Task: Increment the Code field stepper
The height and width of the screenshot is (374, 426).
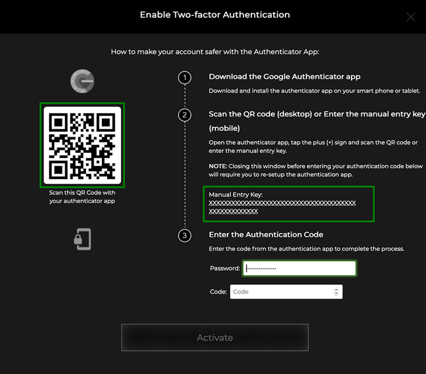Action: (336, 289)
